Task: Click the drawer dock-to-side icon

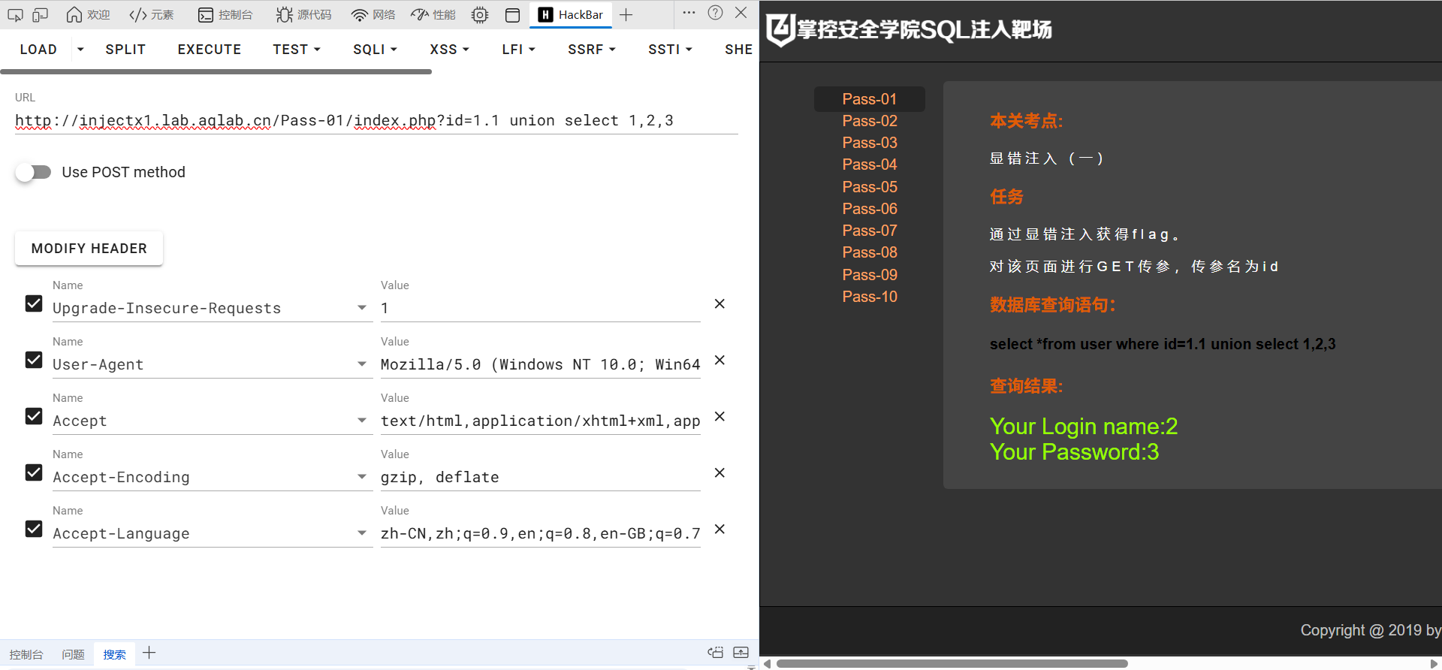Action: [716, 652]
